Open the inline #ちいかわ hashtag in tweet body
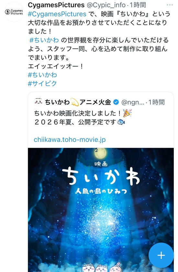The width and height of the screenshot is (178, 272). [44, 40]
